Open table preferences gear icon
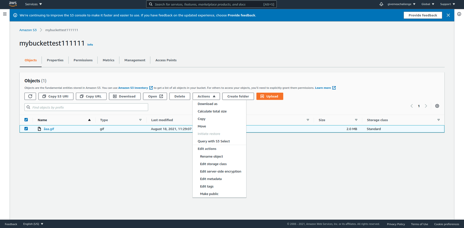464x228 pixels. pos(437,106)
